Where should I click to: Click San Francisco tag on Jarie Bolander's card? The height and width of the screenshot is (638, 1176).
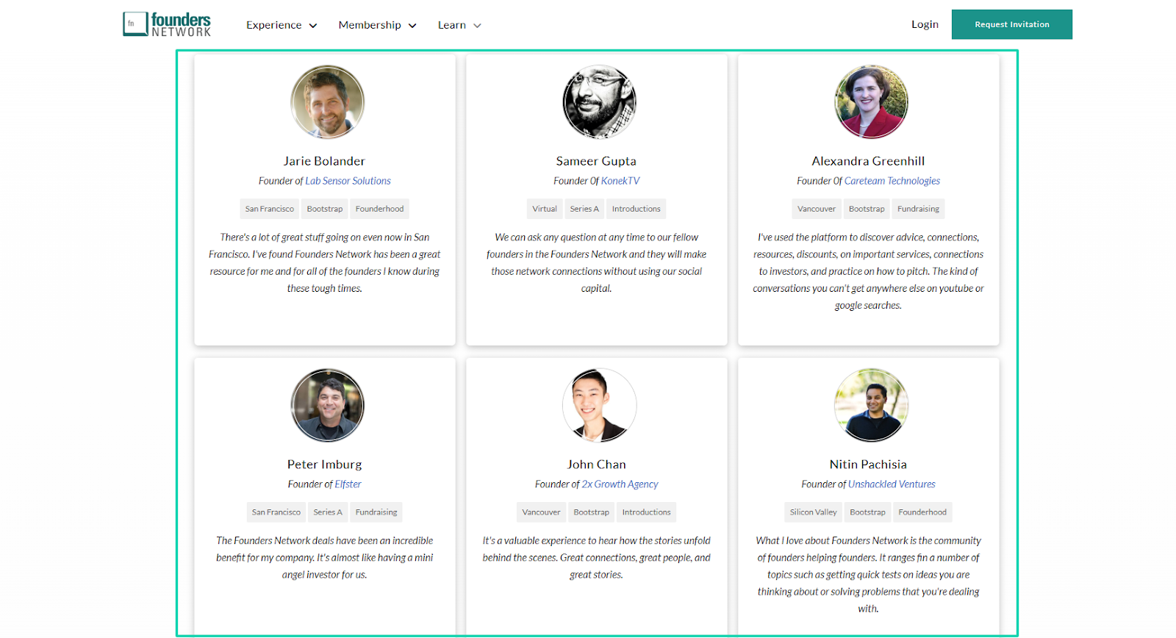coord(269,209)
